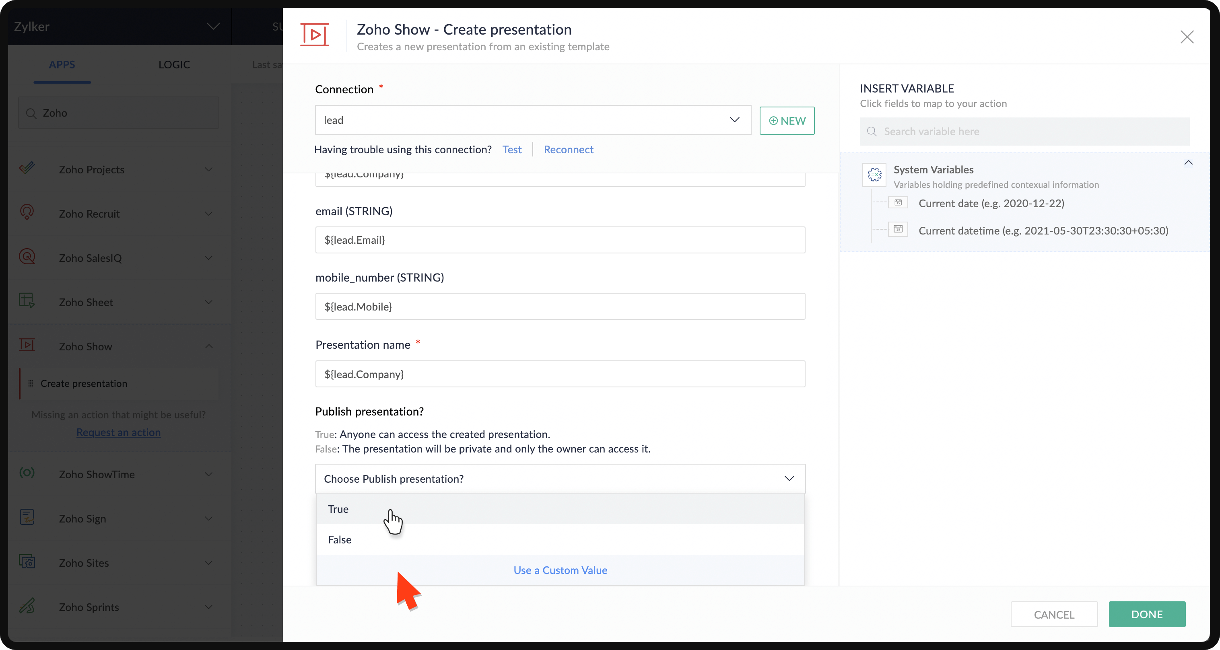Click the Zoho Sheet icon
This screenshot has width=1220, height=650.
[x=27, y=300]
